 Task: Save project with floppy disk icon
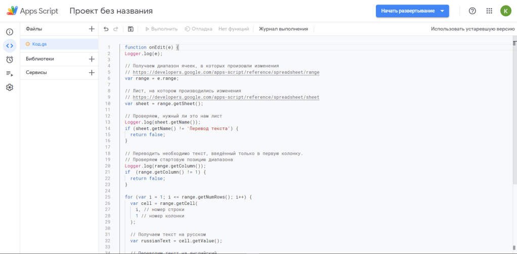click(x=131, y=29)
